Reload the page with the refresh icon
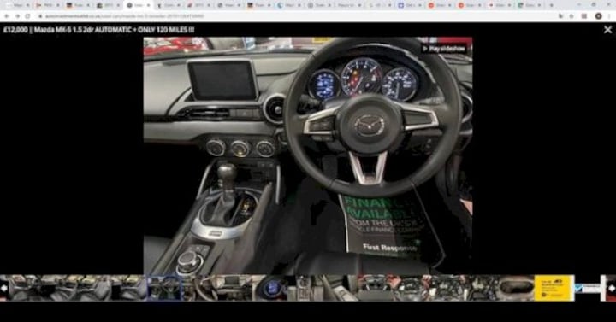Screen dimensions: 616x322 pos(27,16)
